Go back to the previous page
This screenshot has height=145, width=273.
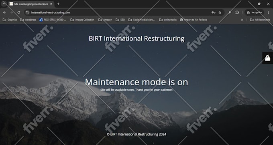pyautogui.click(x=4, y=12)
